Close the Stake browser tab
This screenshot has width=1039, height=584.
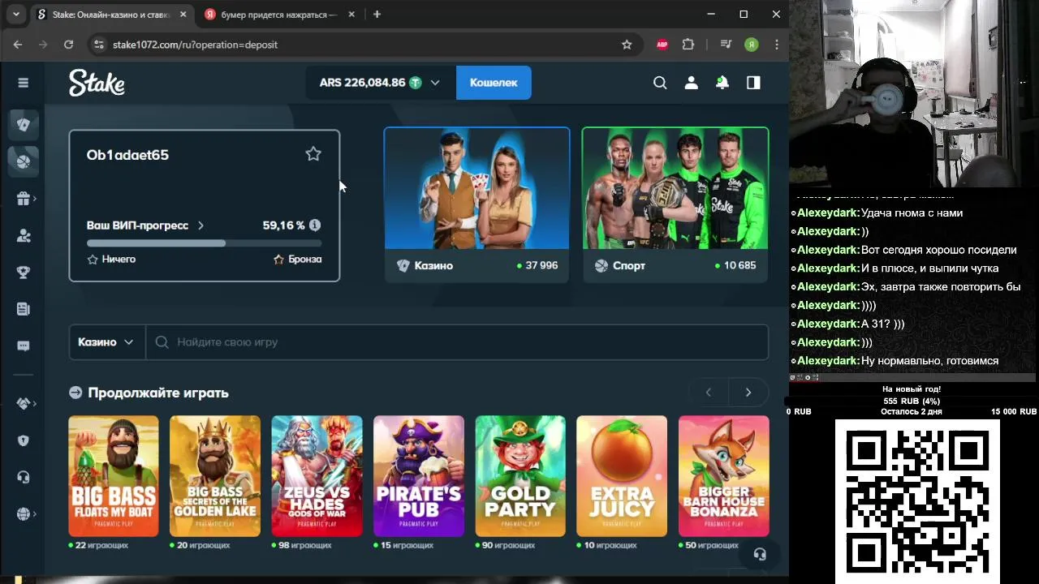[183, 15]
